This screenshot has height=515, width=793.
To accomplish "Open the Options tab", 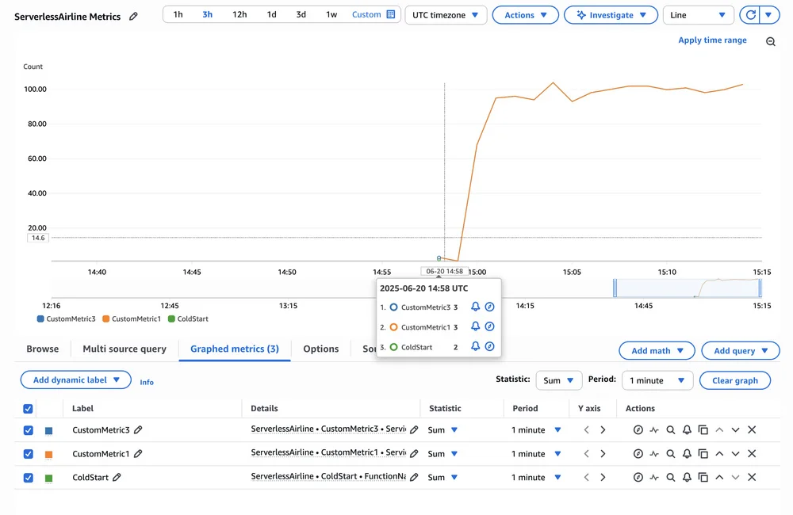I will [x=320, y=349].
